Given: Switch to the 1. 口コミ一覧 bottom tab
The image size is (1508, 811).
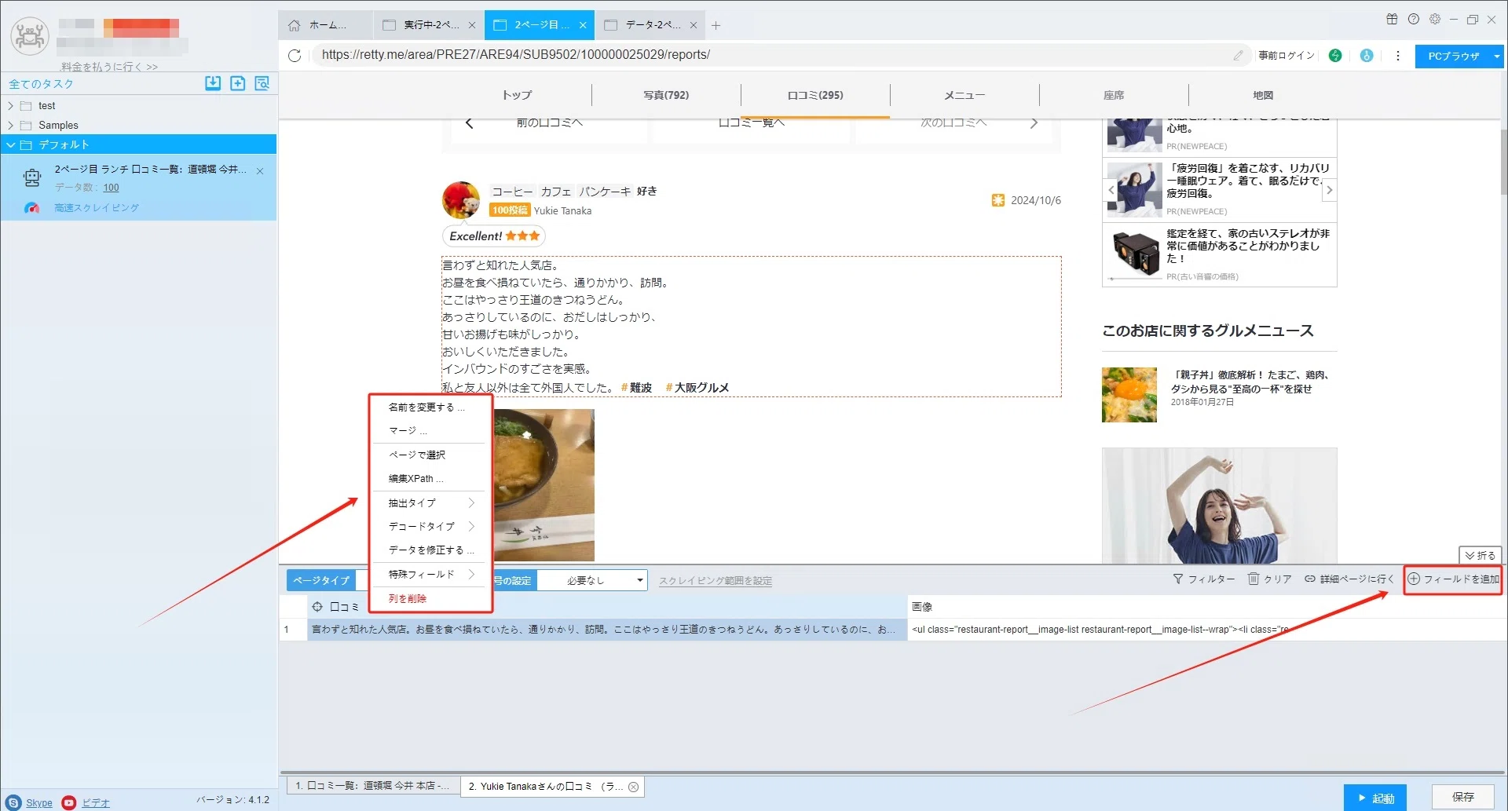Looking at the screenshot, I should [x=373, y=786].
